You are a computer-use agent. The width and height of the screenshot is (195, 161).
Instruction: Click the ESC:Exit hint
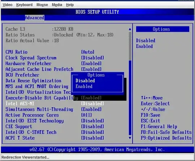coord(150,121)
